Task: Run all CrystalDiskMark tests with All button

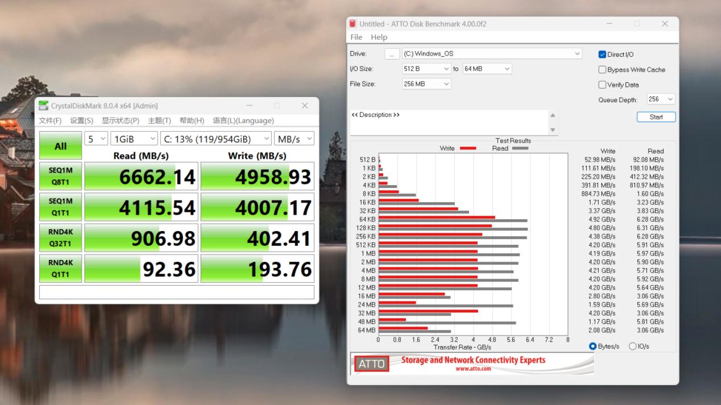Action: 60,146
